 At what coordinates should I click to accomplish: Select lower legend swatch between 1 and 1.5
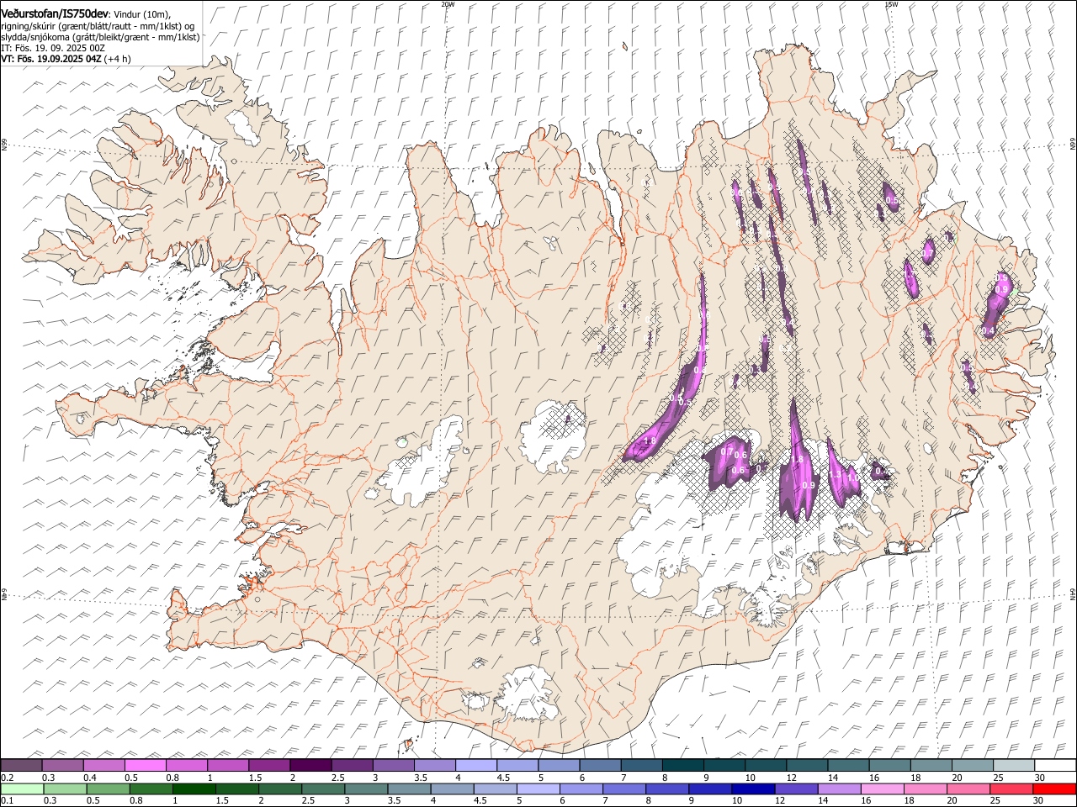[194, 789]
